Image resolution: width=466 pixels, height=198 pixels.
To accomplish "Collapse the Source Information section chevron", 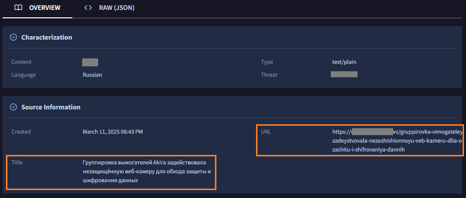I will pos(13,107).
